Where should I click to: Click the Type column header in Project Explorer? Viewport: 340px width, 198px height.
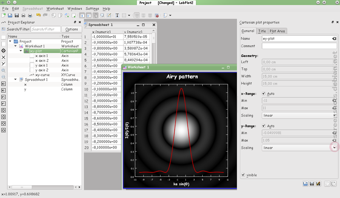click(x=65, y=36)
